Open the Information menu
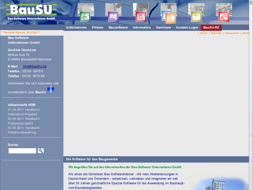253x190 pixels. (x=142, y=28)
